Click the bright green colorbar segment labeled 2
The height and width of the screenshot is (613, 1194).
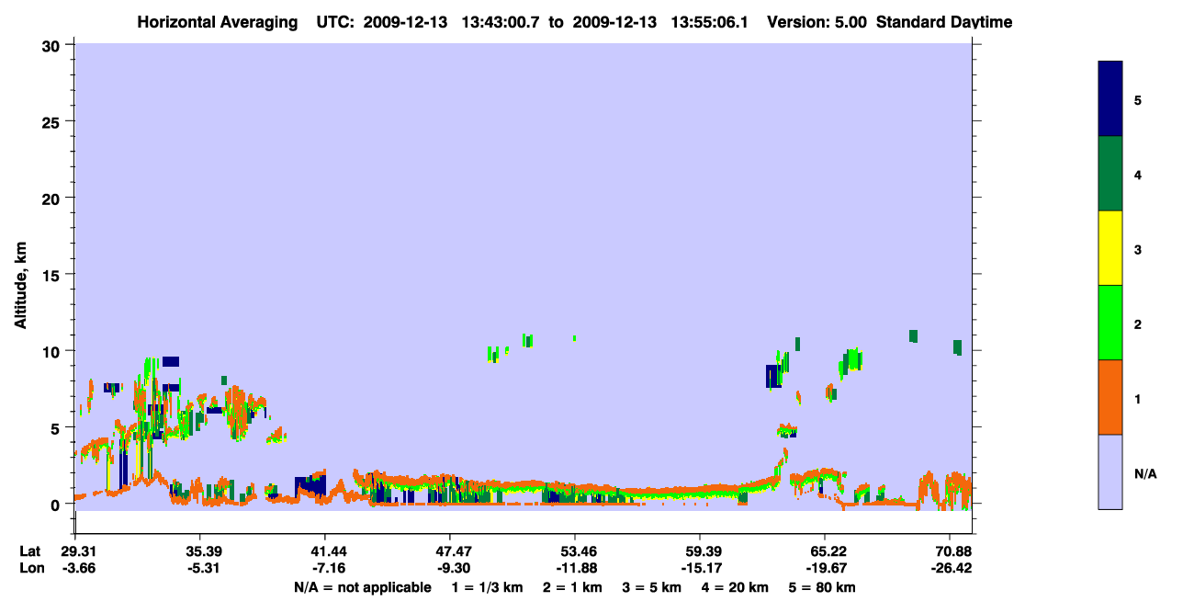coord(1110,323)
